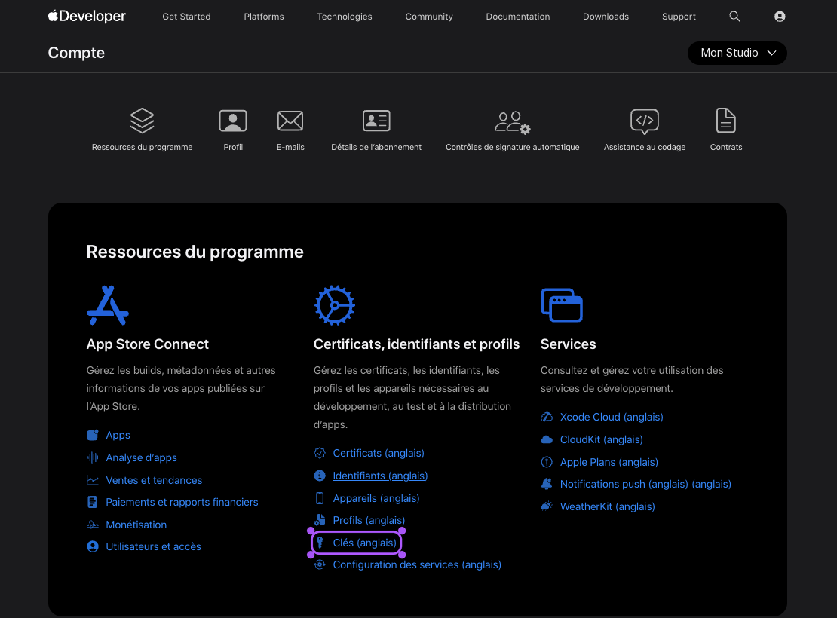Image resolution: width=837 pixels, height=618 pixels.
Task: Click the Services windows icon
Action: [562, 305]
